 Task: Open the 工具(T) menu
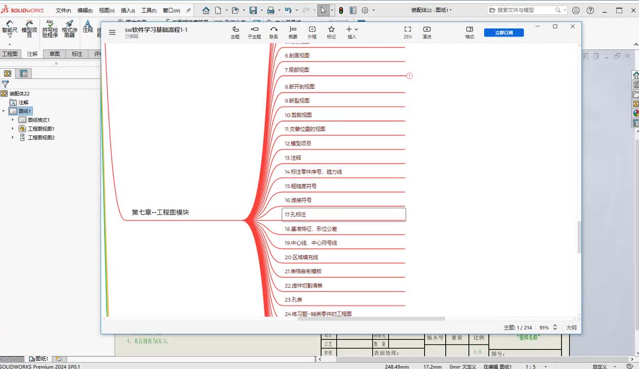click(x=149, y=10)
